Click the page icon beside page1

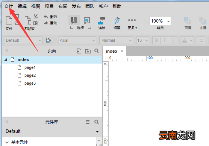click(x=19, y=67)
